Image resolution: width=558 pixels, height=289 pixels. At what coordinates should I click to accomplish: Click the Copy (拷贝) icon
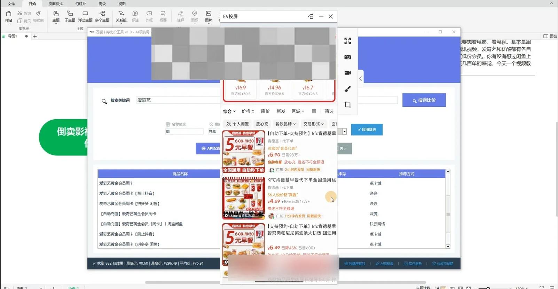[x=20, y=21]
